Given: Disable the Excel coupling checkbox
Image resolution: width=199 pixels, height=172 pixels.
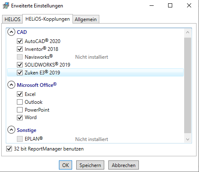Looking at the screenshot, I should point(20,94).
